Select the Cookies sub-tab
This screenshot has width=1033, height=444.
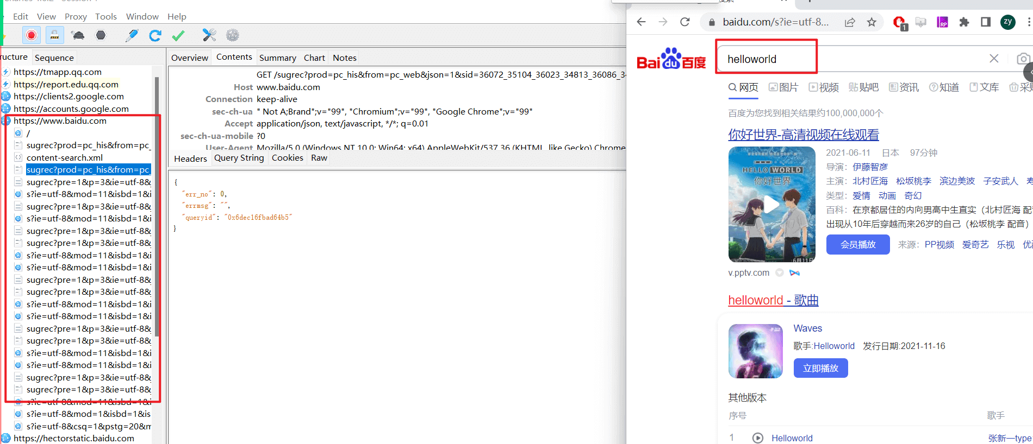pos(288,158)
